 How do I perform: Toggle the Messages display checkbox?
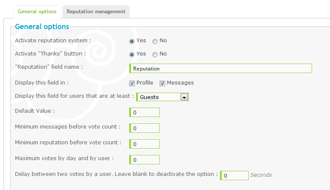pyautogui.click(x=162, y=83)
